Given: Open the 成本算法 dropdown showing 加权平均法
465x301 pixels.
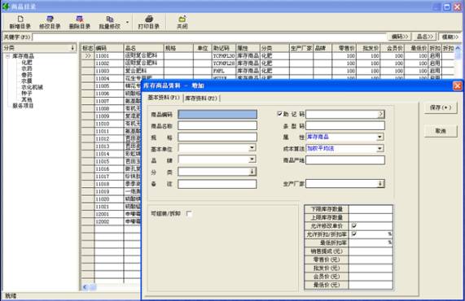Looking at the screenshot, I should pos(379,148).
